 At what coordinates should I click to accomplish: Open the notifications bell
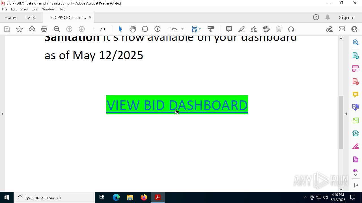click(328, 17)
